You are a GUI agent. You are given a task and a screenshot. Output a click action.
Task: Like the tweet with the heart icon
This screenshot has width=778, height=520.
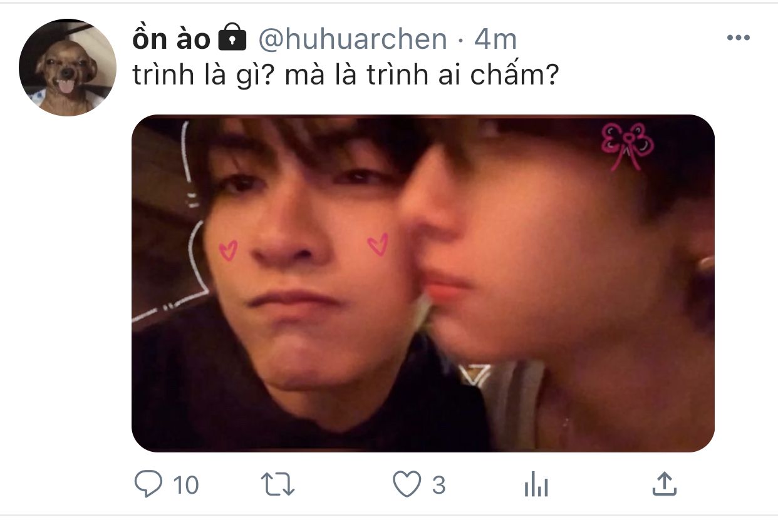(407, 484)
